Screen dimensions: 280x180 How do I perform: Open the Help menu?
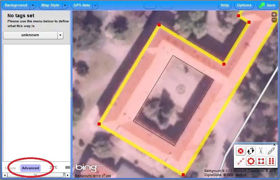pyautogui.click(x=225, y=5)
